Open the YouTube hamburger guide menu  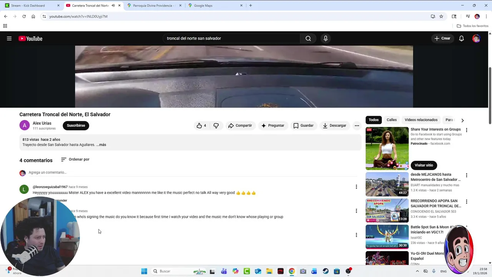tap(9, 38)
